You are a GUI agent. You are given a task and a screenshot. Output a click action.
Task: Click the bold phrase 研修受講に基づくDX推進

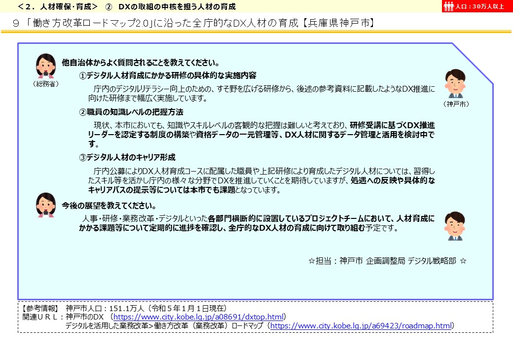click(x=392, y=125)
